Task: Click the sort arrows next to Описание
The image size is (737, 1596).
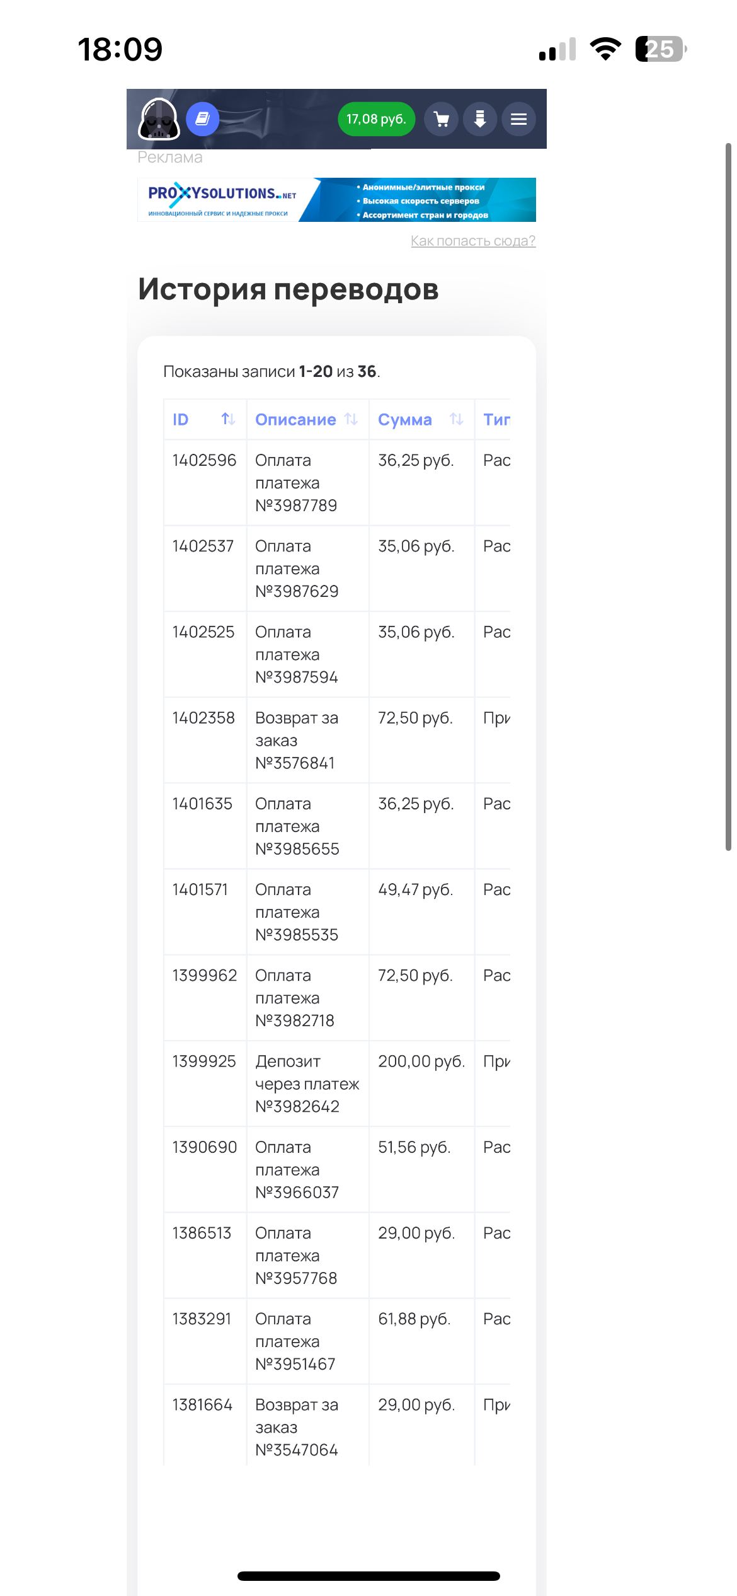Action: point(351,419)
